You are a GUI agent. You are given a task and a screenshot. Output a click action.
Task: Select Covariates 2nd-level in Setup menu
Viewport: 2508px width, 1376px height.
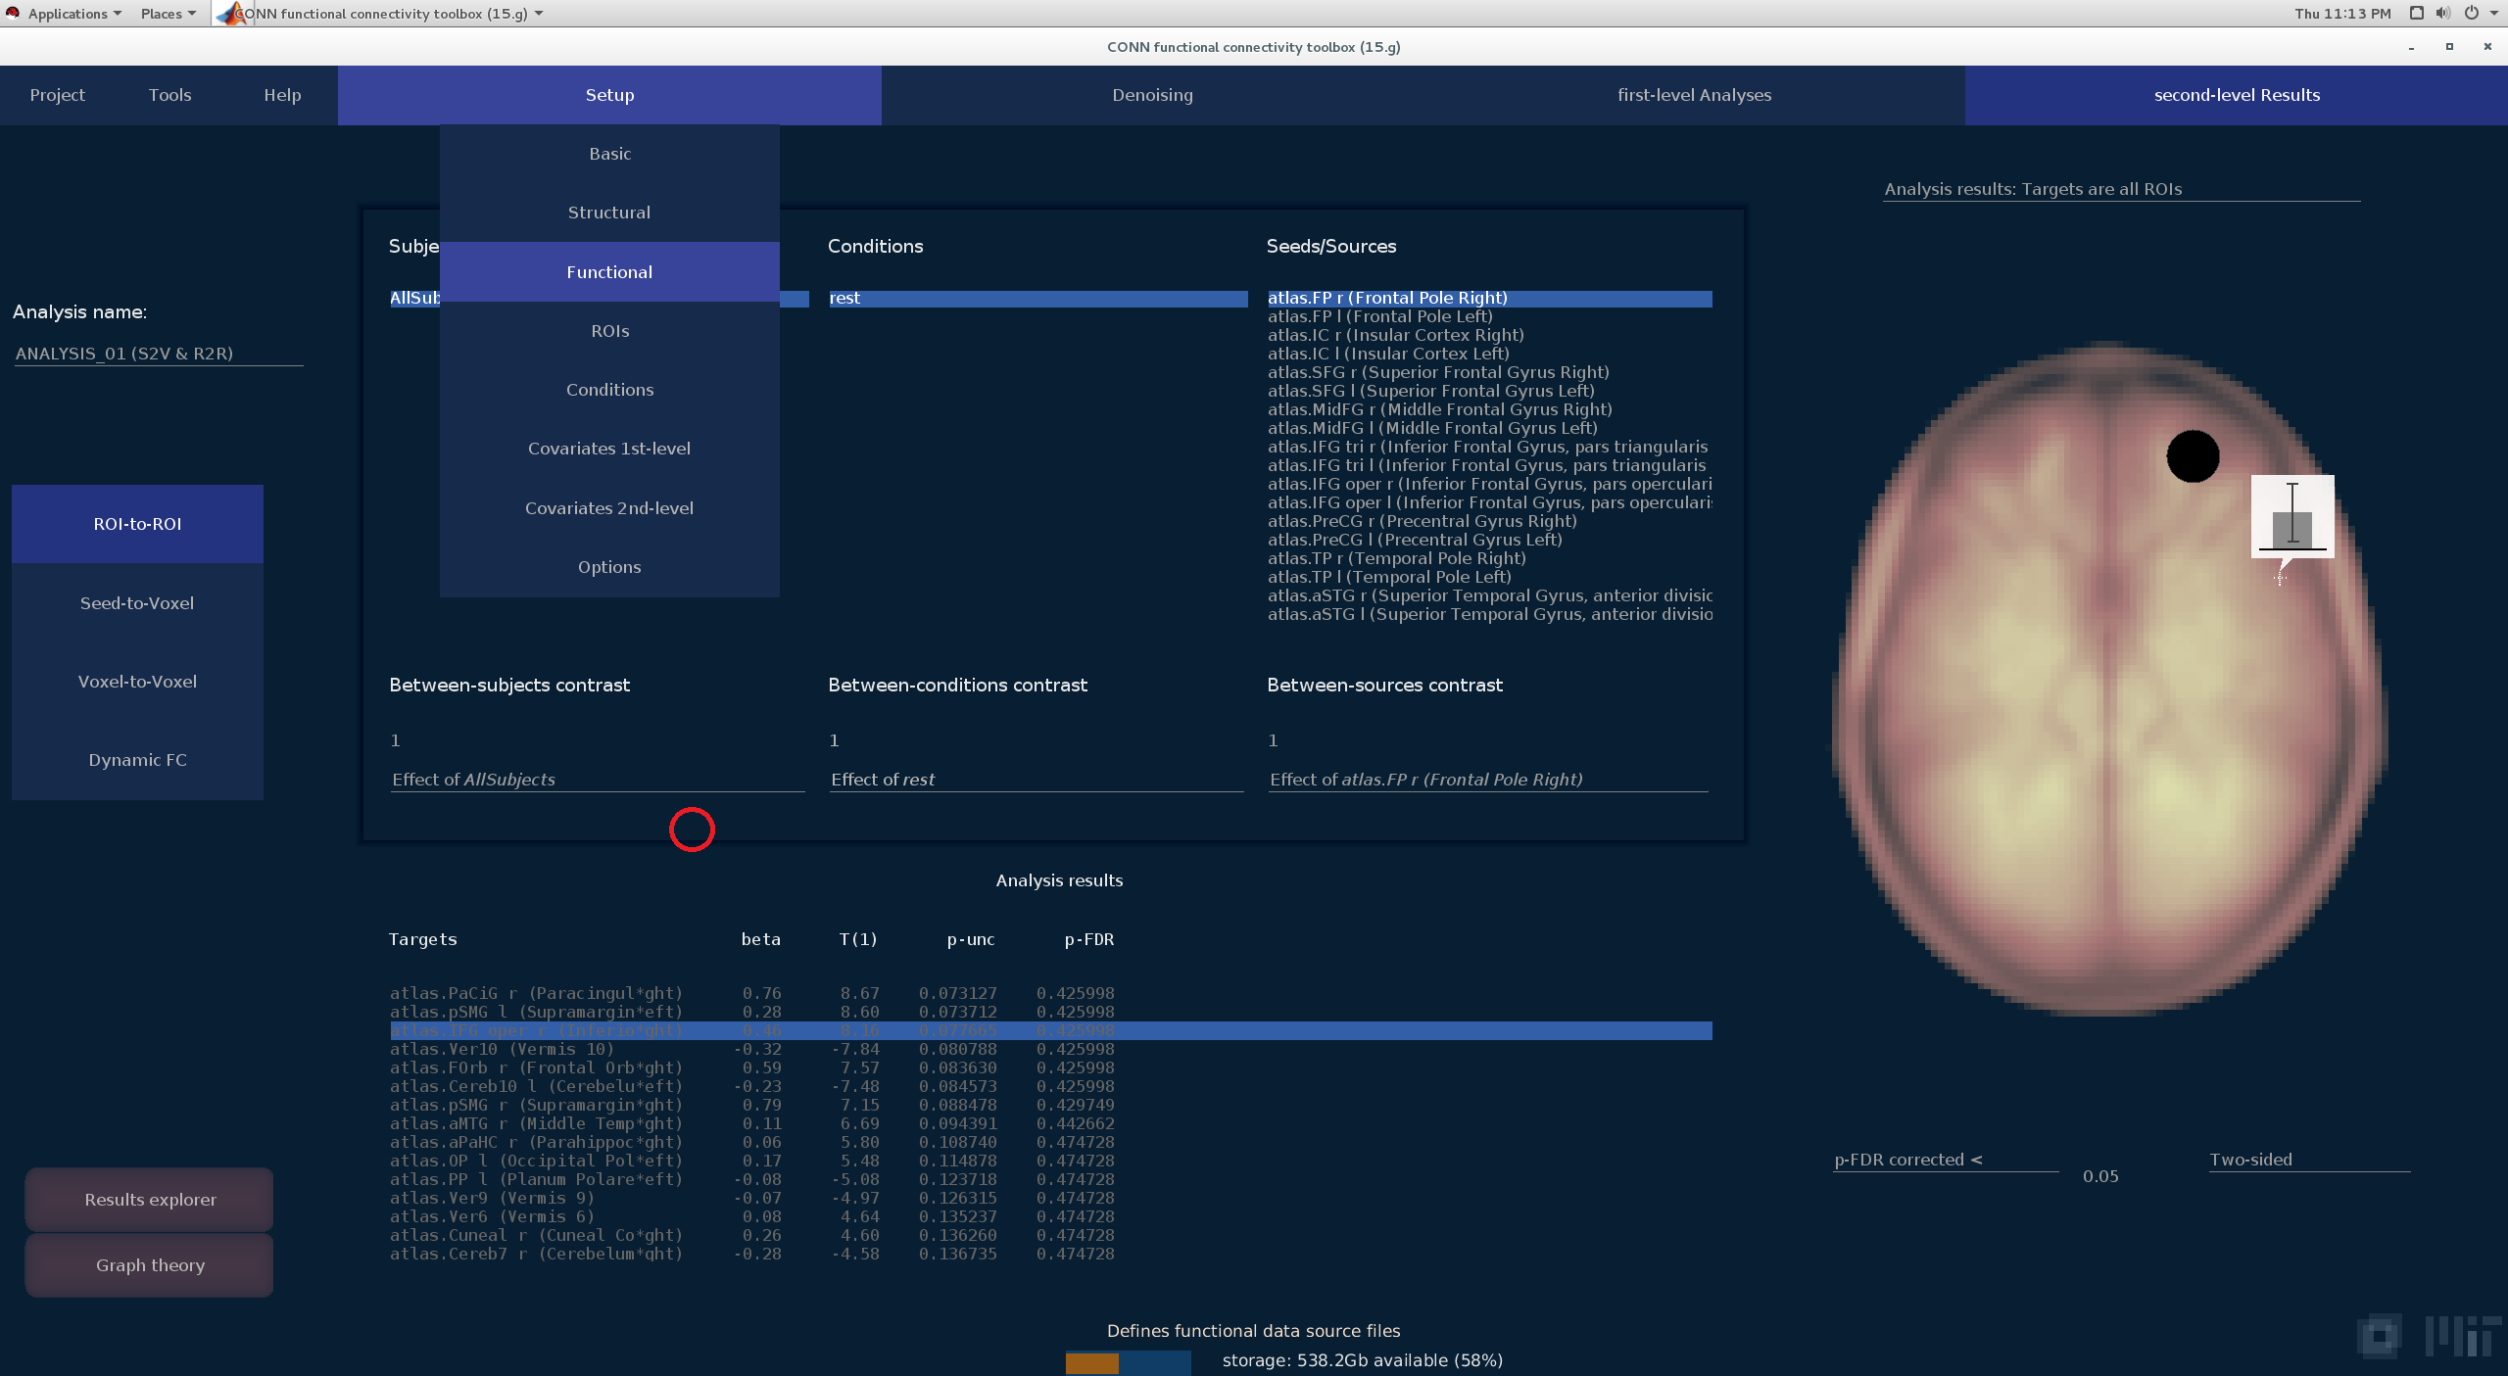click(609, 508)
